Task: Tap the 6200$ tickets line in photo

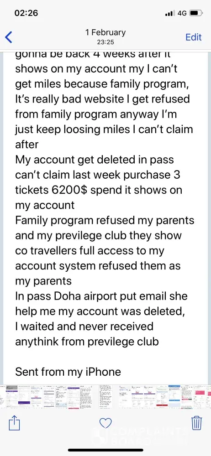Action: (99, 190)
